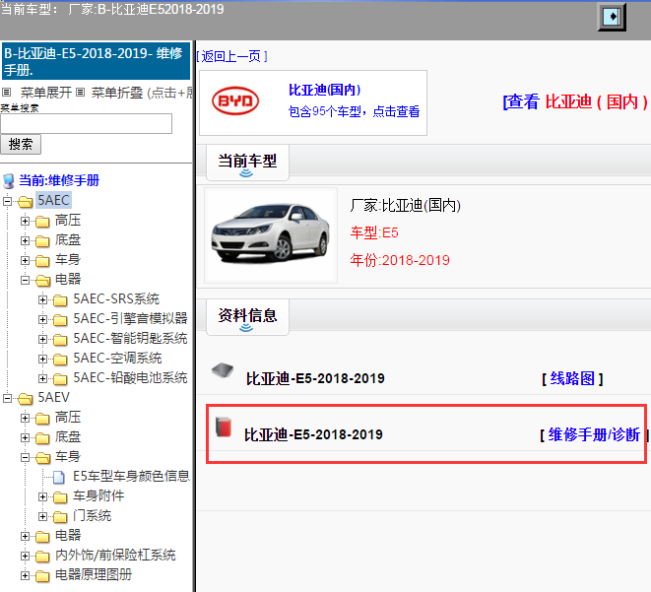Click 厂家:比亚迪(国内) text
The image size is (651, 592).
coord(405,206)
